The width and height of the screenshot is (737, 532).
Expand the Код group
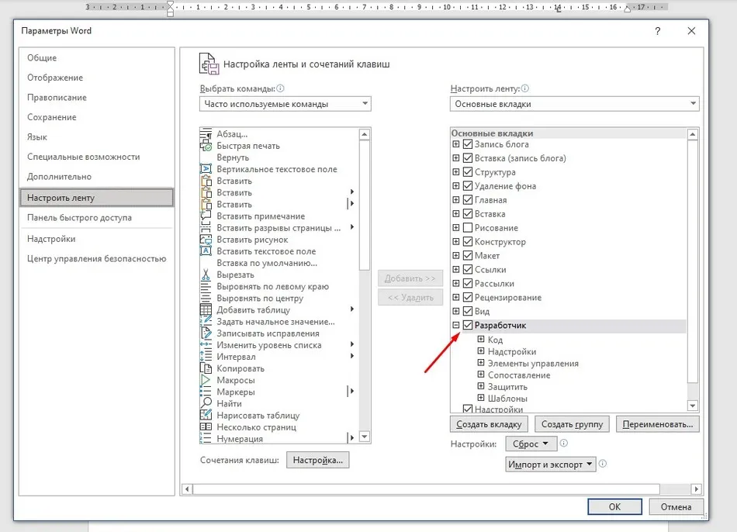point(481,339)
